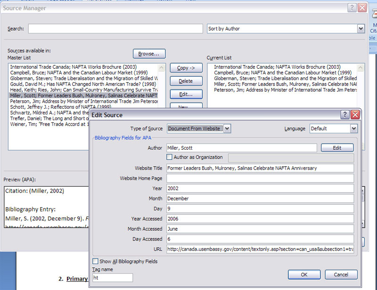Enable Show All Bibliography Fields
This screenshot has width=377, height=290.
click(96, 261)
